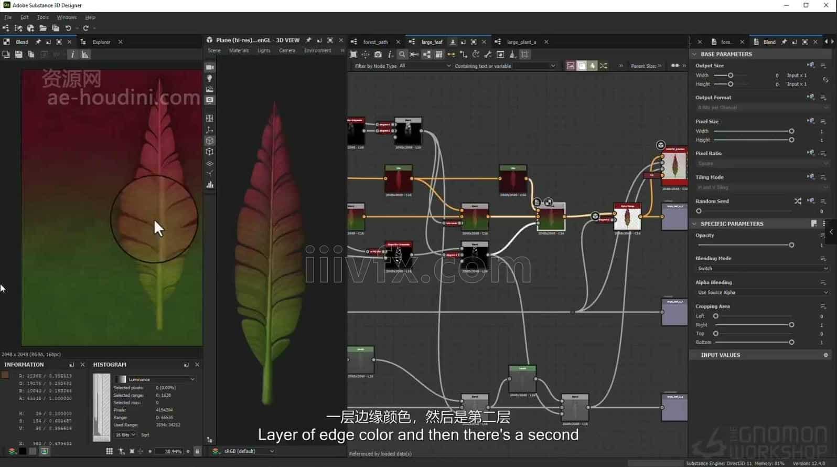Save the 2D view image with floppy icon

(x=18, y=55)
